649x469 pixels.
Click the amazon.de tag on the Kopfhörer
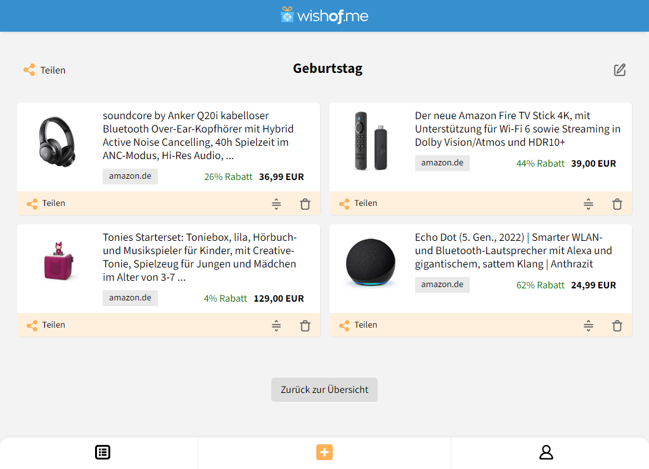click(130, 176)
